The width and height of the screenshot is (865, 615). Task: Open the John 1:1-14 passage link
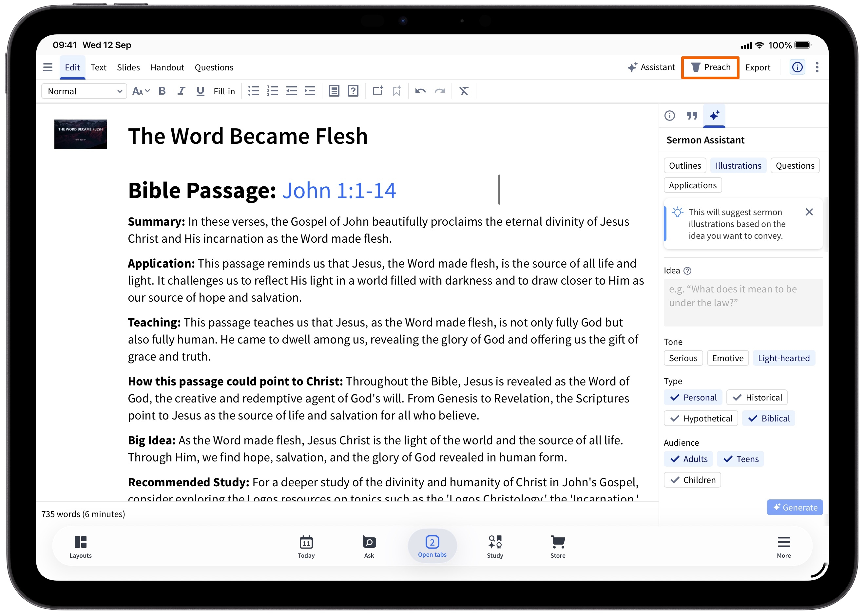[339, 190]
